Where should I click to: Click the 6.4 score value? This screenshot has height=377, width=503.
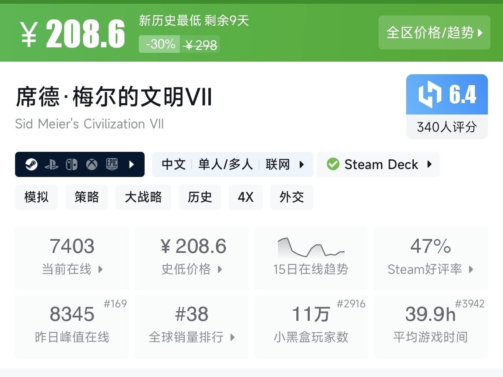coord(463,94)
